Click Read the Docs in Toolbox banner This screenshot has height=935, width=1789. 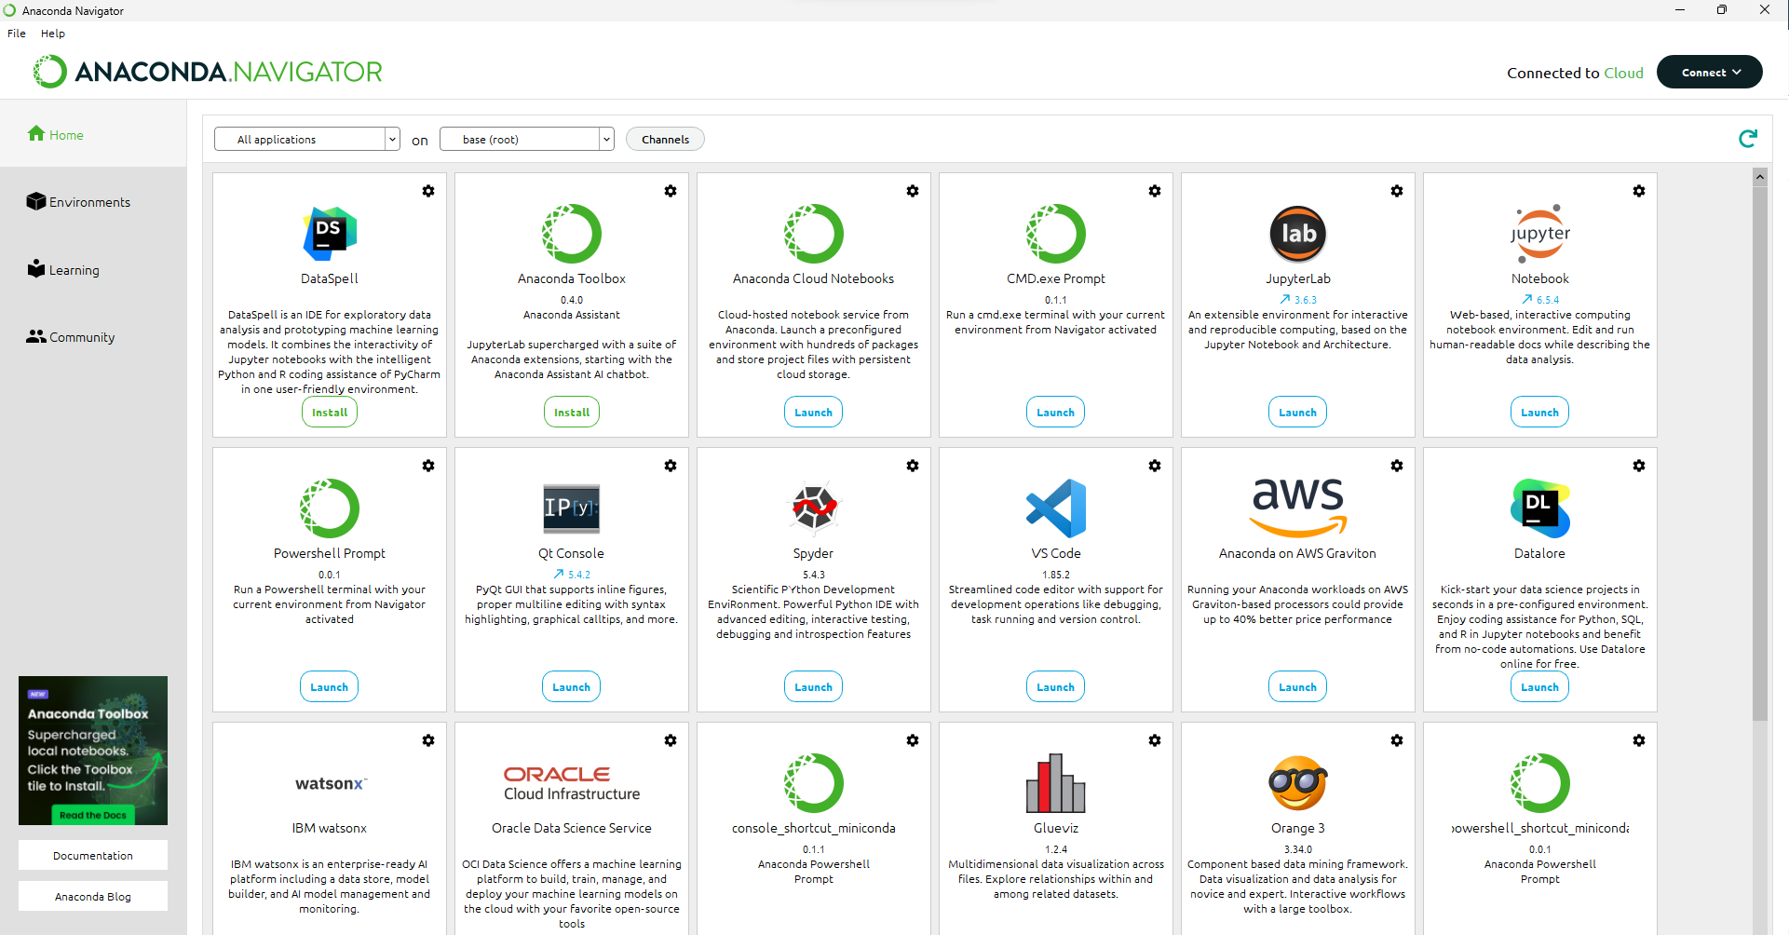click(x=93, y=815)
